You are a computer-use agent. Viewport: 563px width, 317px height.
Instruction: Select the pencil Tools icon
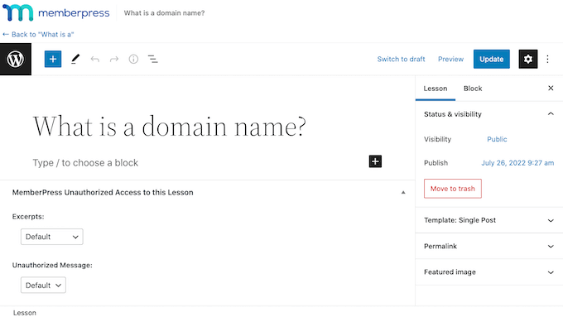tap(75, 60)
